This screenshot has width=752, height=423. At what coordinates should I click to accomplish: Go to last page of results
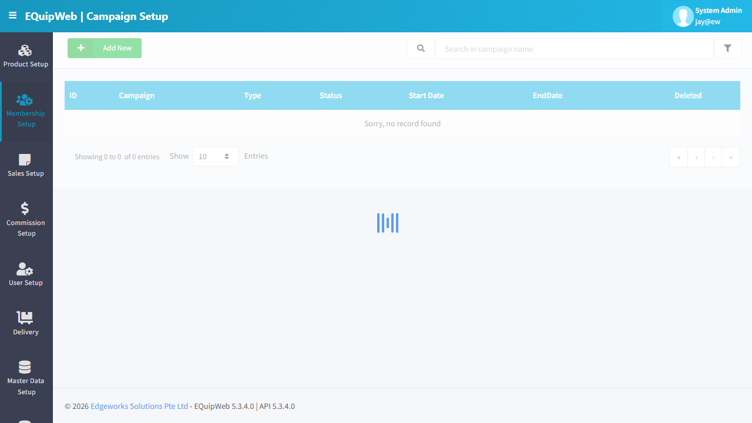click(x=731, y=157)
